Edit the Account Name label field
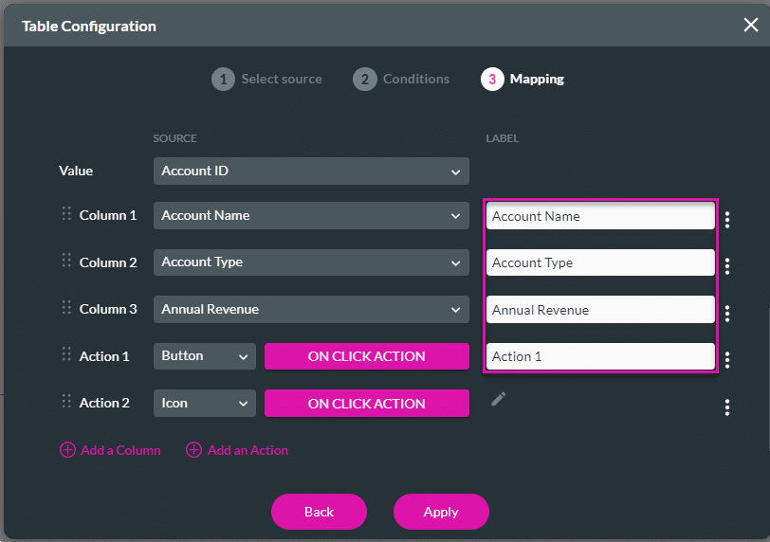The image size is (770, 542). click(x=600, y=216)
